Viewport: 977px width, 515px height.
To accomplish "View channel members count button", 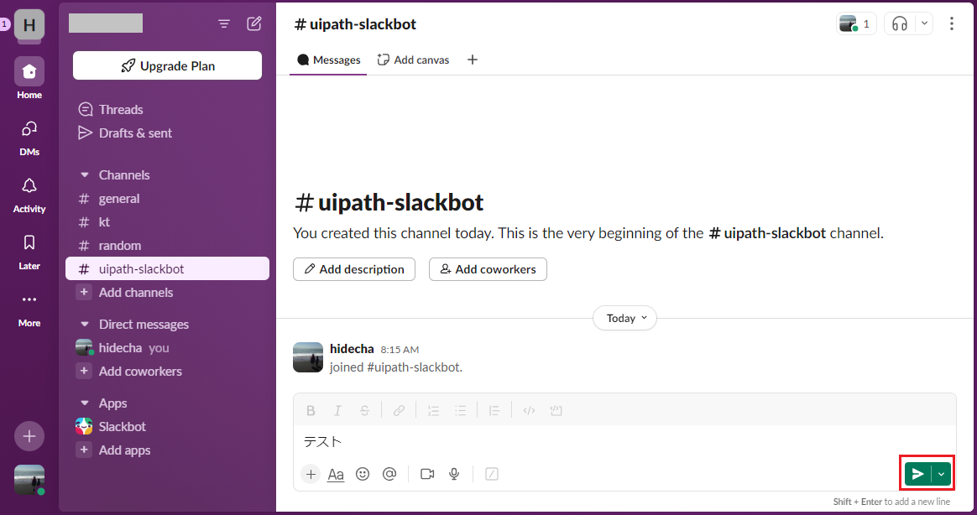I will click(856, 23).
